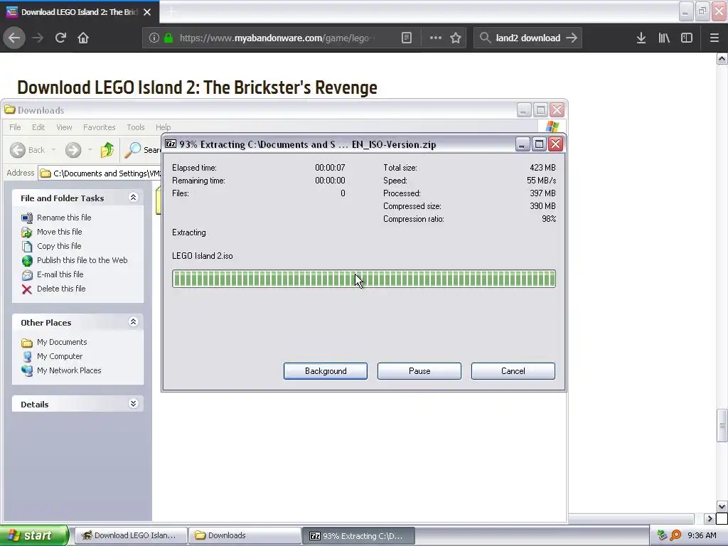728x546 pixels.
Task: Open the Back history dropdown arrow
Action: click(x=53, y=150)
